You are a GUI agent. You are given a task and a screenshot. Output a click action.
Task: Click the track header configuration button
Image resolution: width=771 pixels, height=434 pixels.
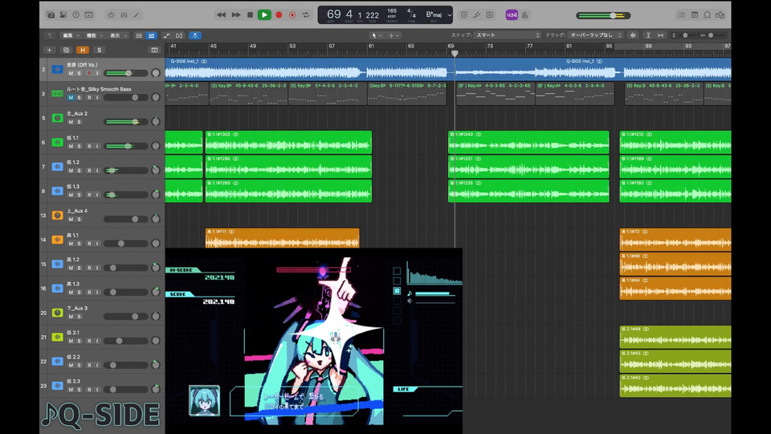point(154,50)
